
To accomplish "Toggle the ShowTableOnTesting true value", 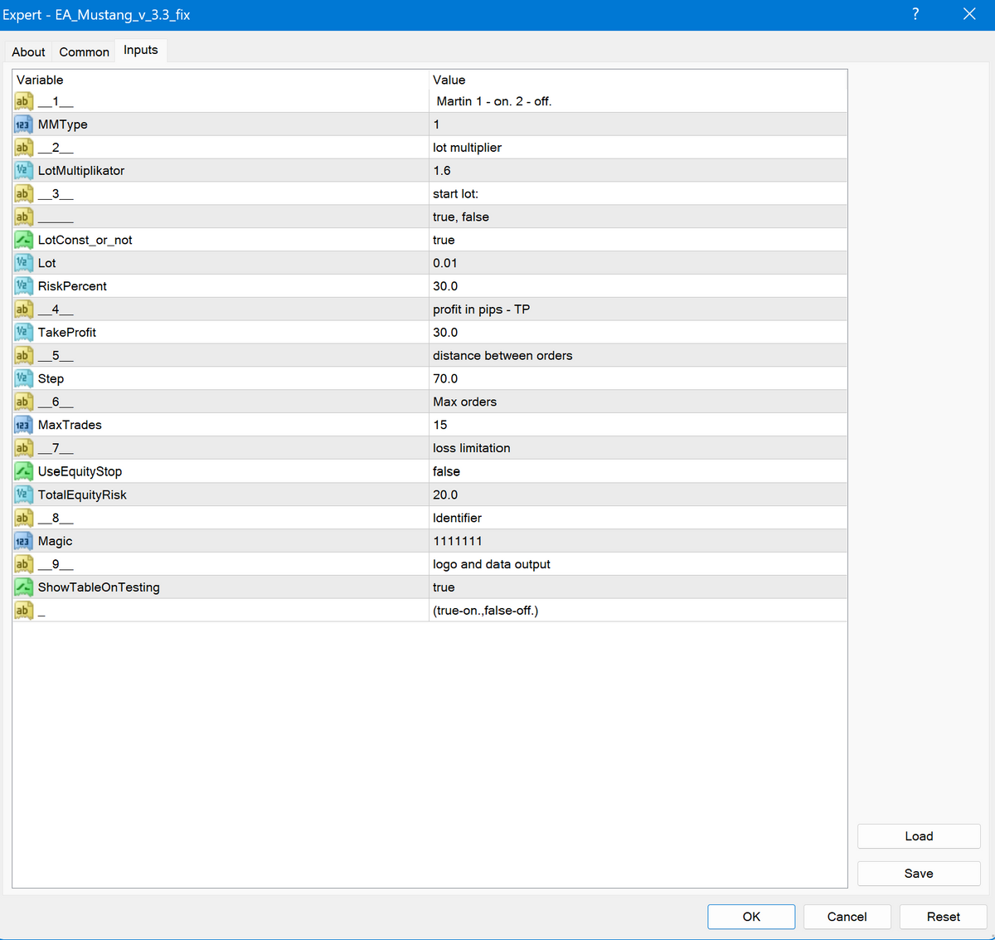I will tap(444, 587).
